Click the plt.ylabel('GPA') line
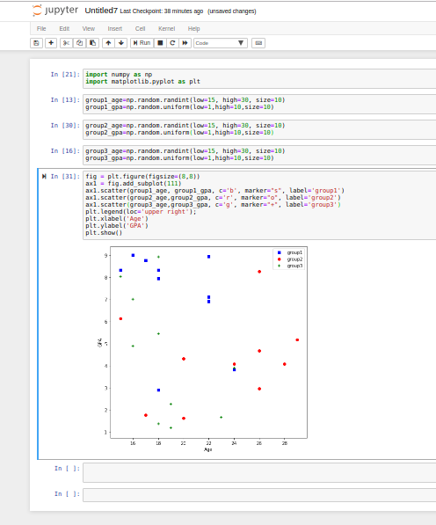The image size is (436, 525). (x=116, y=226)
